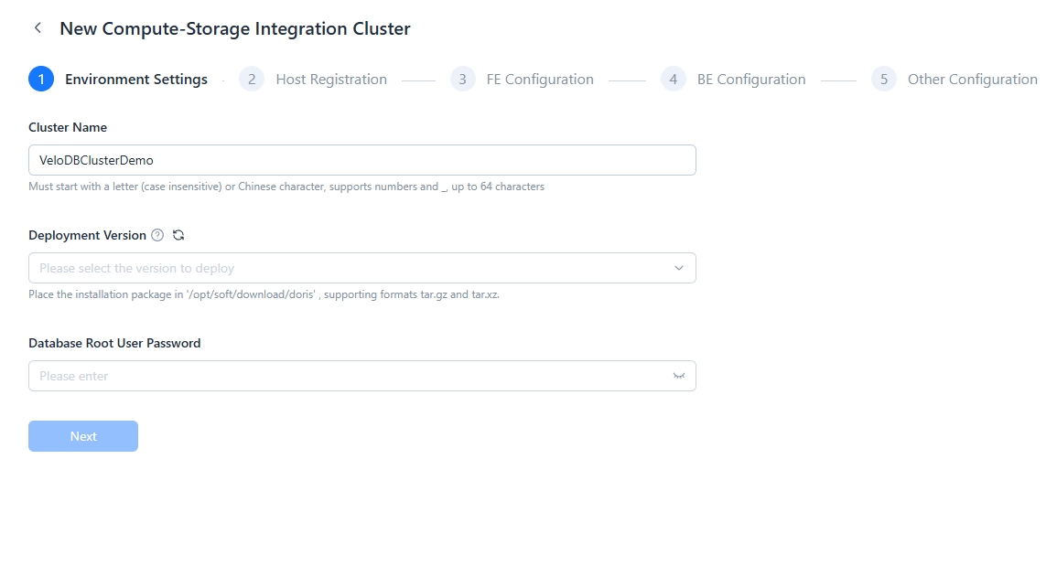
Task: Go to the Other Configuration step
Action: 973,79
